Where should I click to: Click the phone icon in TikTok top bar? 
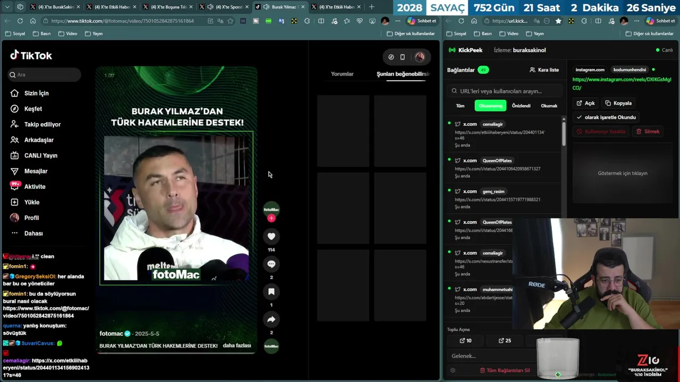pos(402,57)
